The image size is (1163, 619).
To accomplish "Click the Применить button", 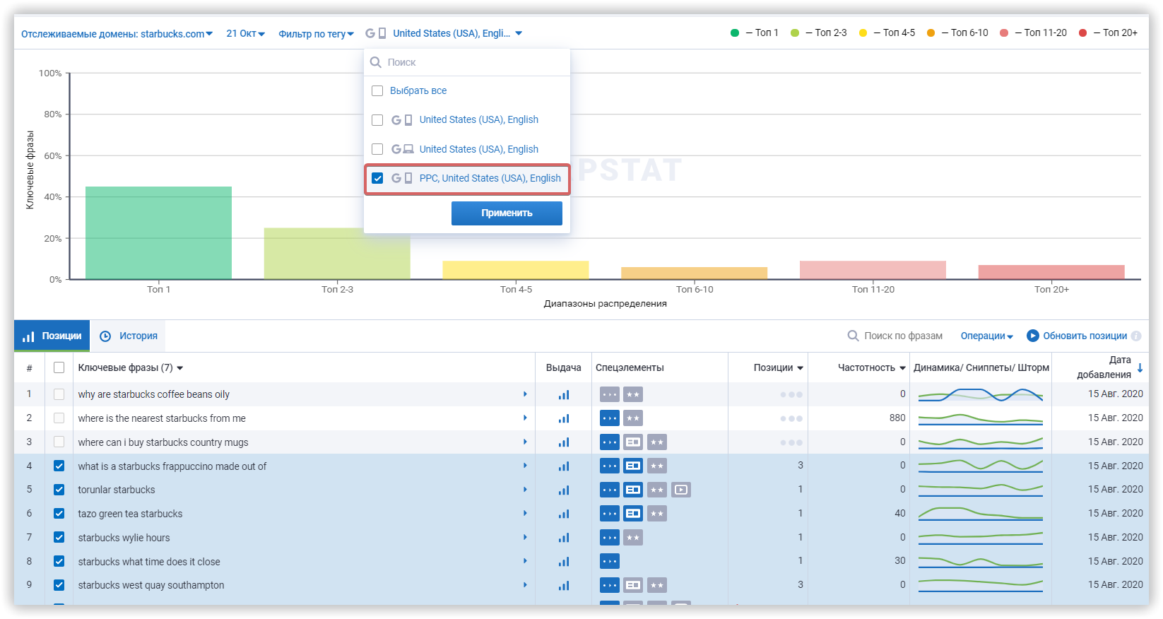I will point(507,213).
